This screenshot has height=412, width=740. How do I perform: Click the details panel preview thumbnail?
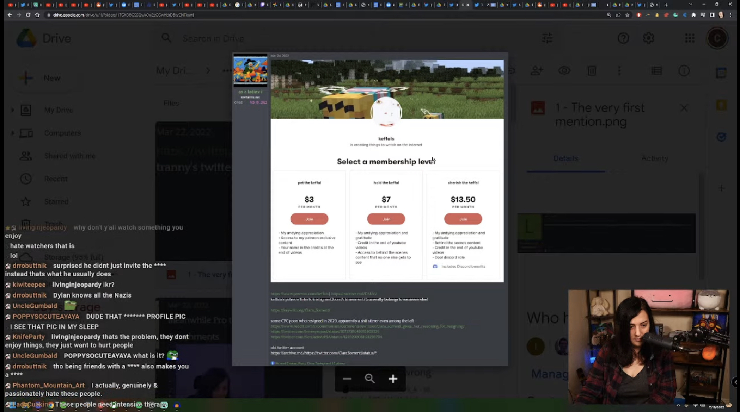pyautogui.click(x=606, y=233)
